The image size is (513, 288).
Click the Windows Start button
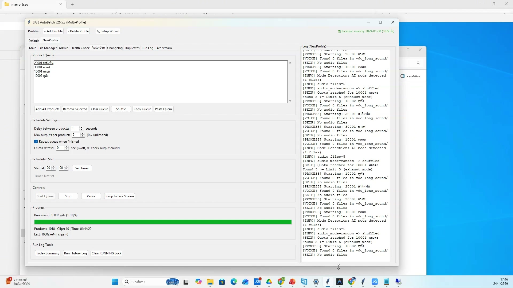[115, 282]
